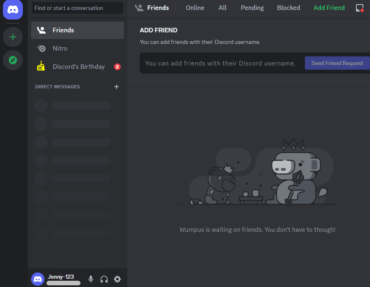
Task: Click the Jenny-123 username text
Action: coord(61,277)
